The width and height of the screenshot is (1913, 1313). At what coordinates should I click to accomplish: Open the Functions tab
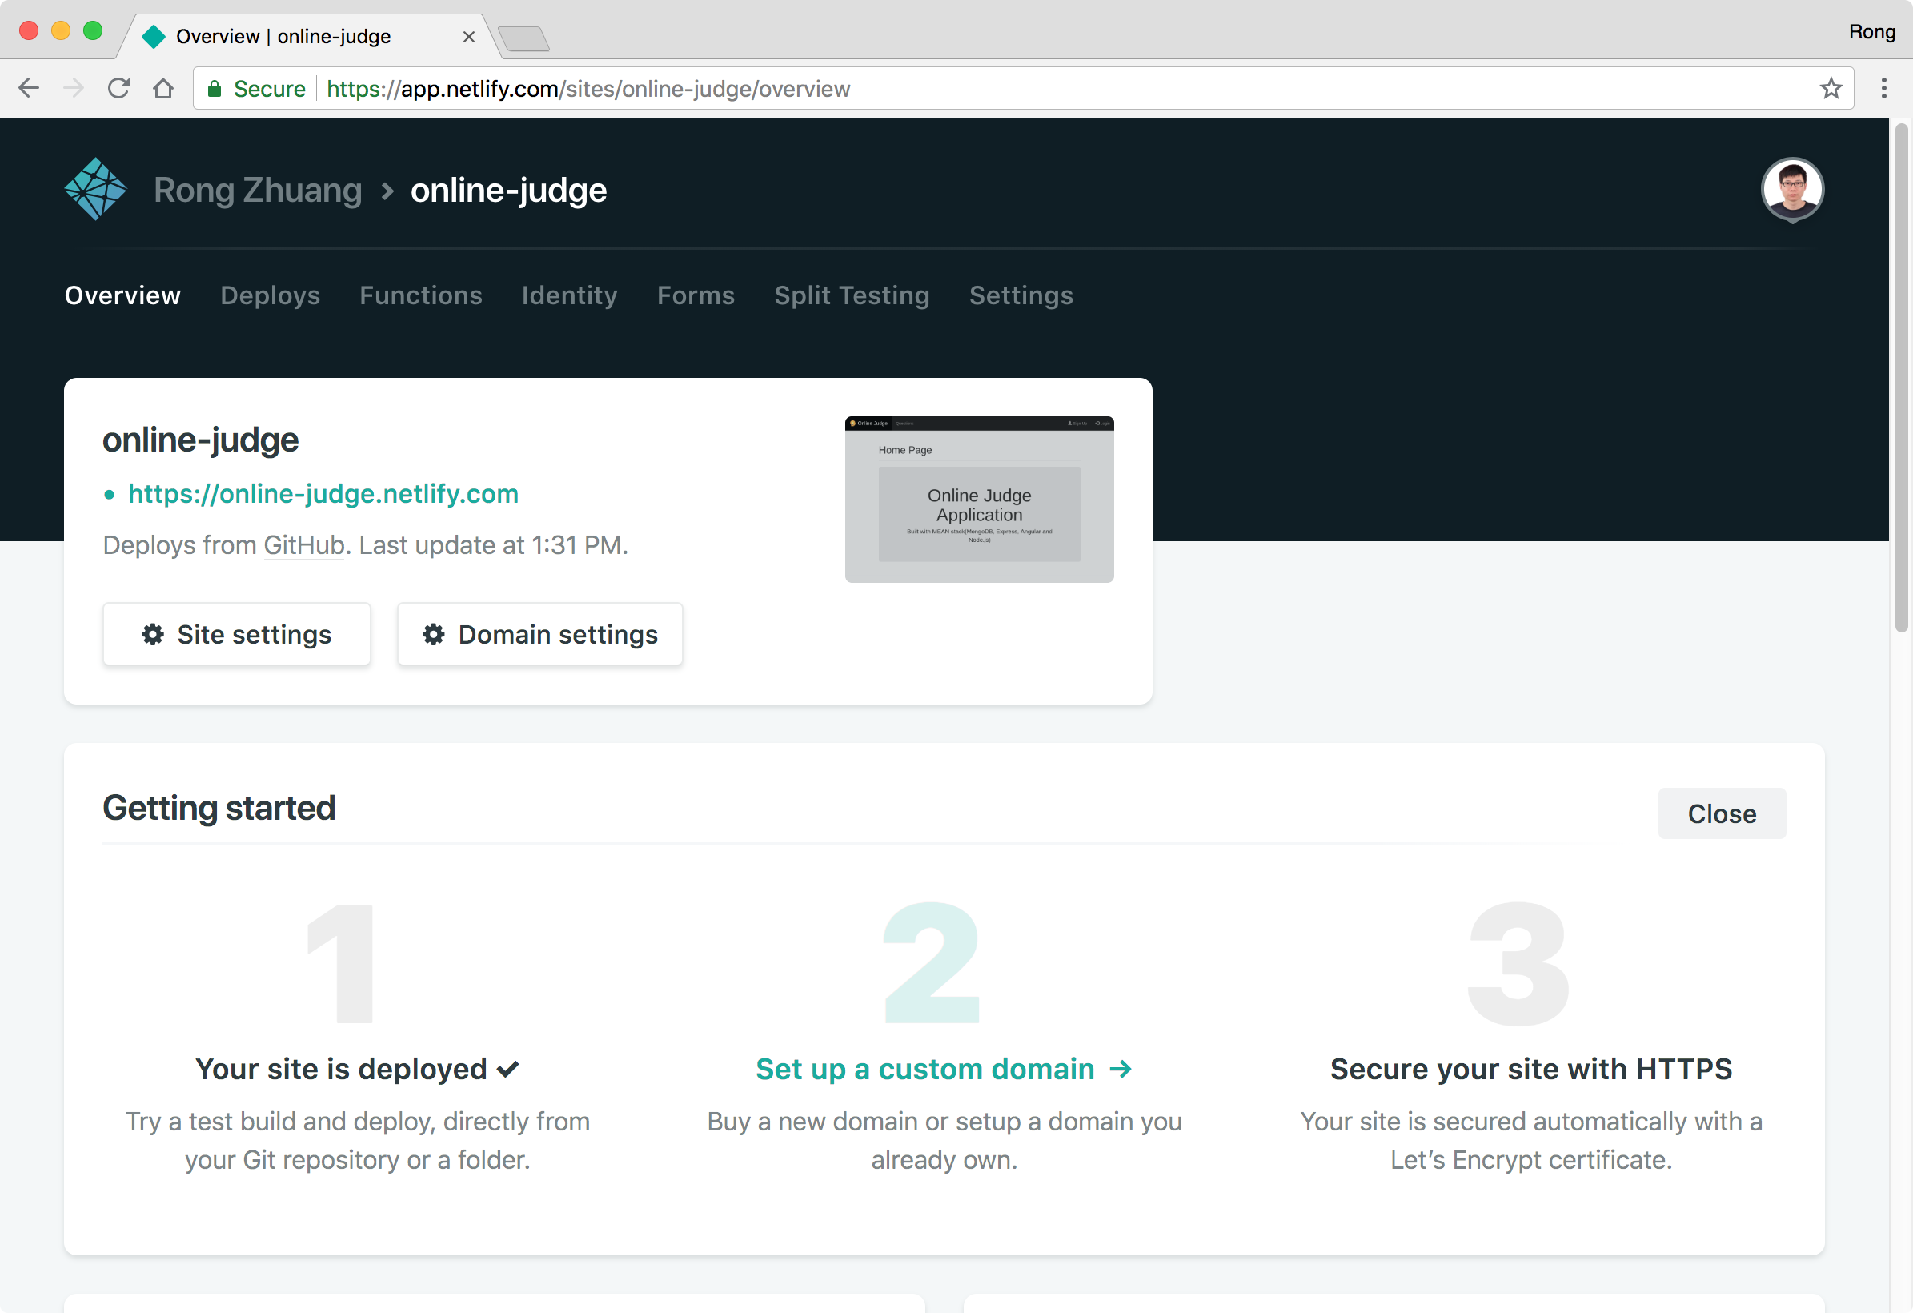click(421, 295)
